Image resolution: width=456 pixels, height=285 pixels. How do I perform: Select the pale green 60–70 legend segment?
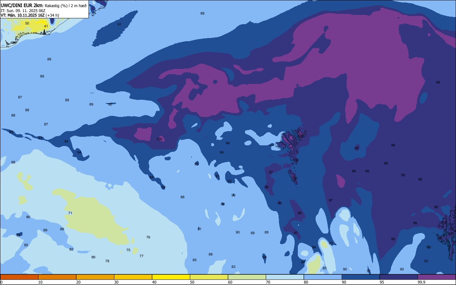click(247, 277)
